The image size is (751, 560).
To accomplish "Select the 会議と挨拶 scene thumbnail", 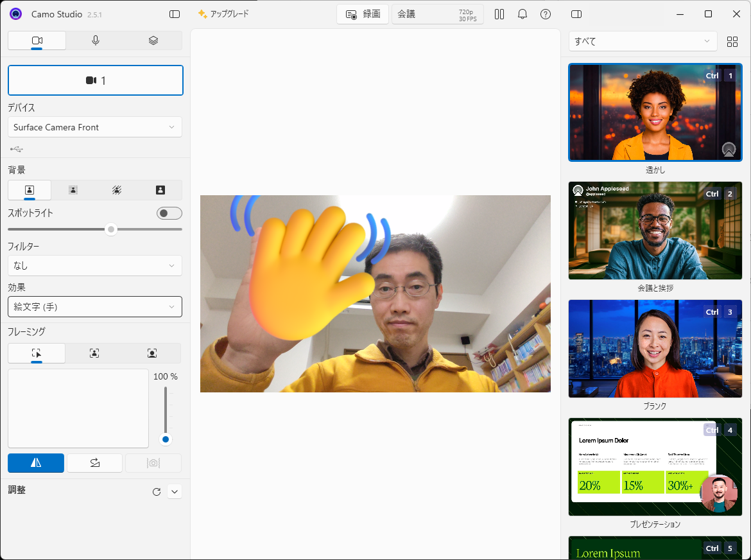I will [x=655, y=231].
